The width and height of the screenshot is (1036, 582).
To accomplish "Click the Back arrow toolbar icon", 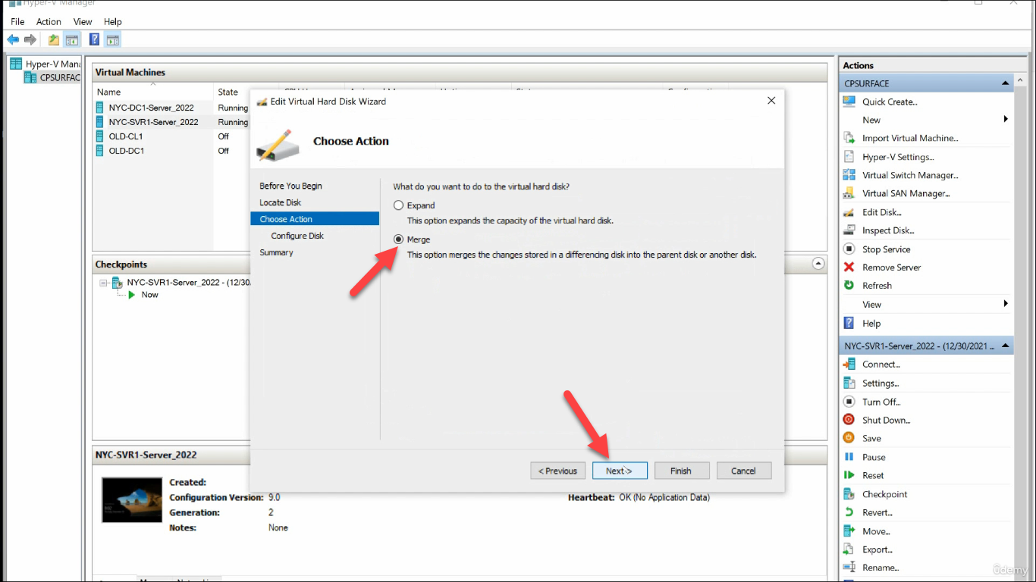I will [x=14, y=39].
